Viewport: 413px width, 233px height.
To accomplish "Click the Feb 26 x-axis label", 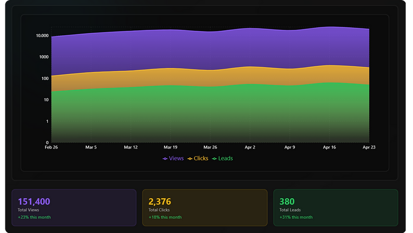I will pyautogui.click(x=51, y=147).
